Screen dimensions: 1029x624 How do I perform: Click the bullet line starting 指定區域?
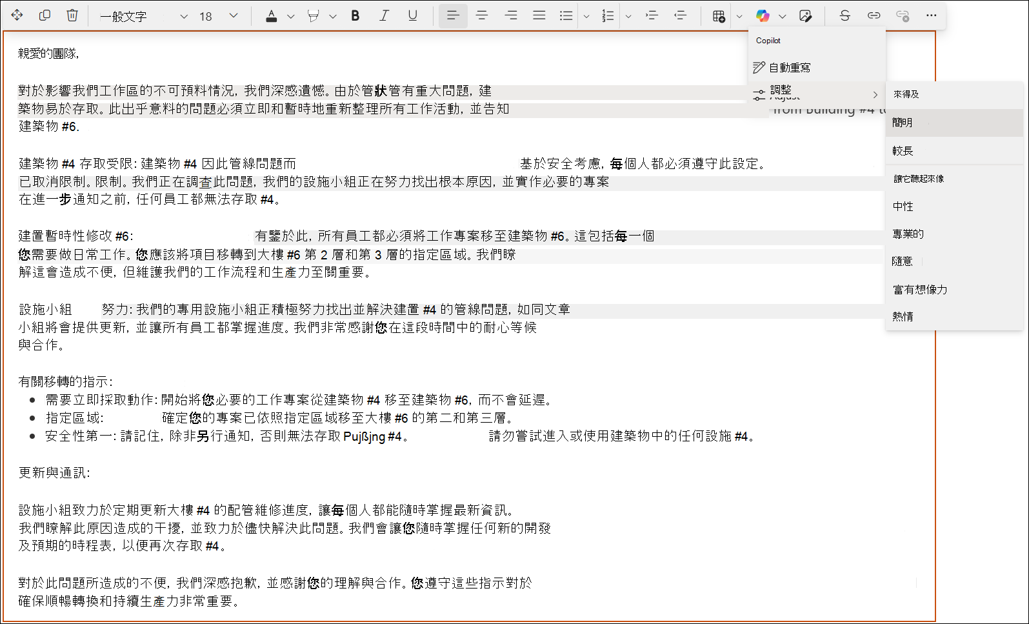(281, 418)
